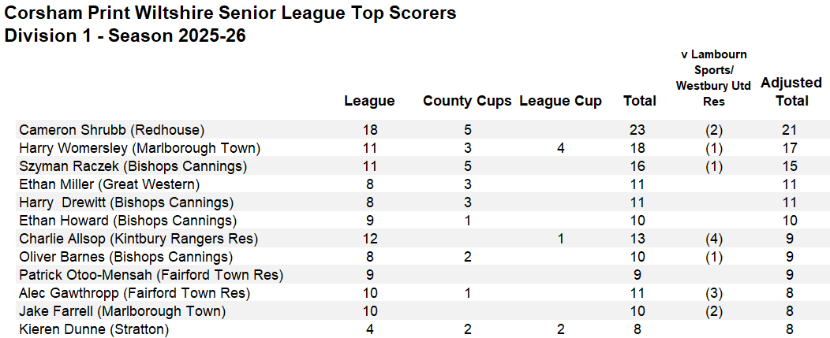This screenshot has height=338, width=830.
Task: Click Szyman Raczek (Bishops Cannings) name cell
Action: click(x=133, y=166)
